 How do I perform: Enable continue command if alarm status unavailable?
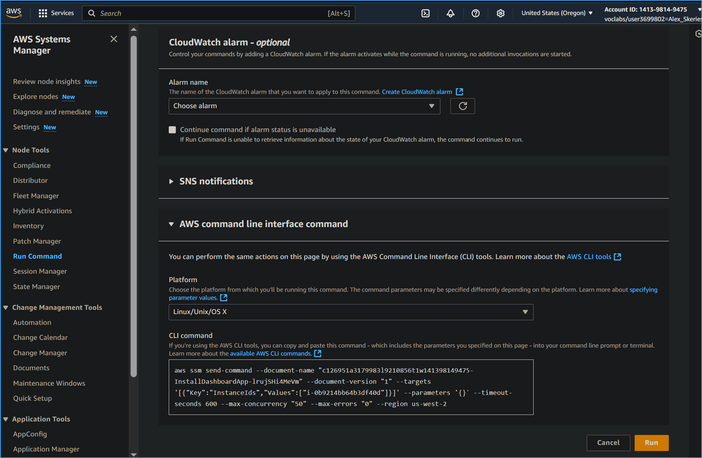pyautogui.click(x=172, y=130)
